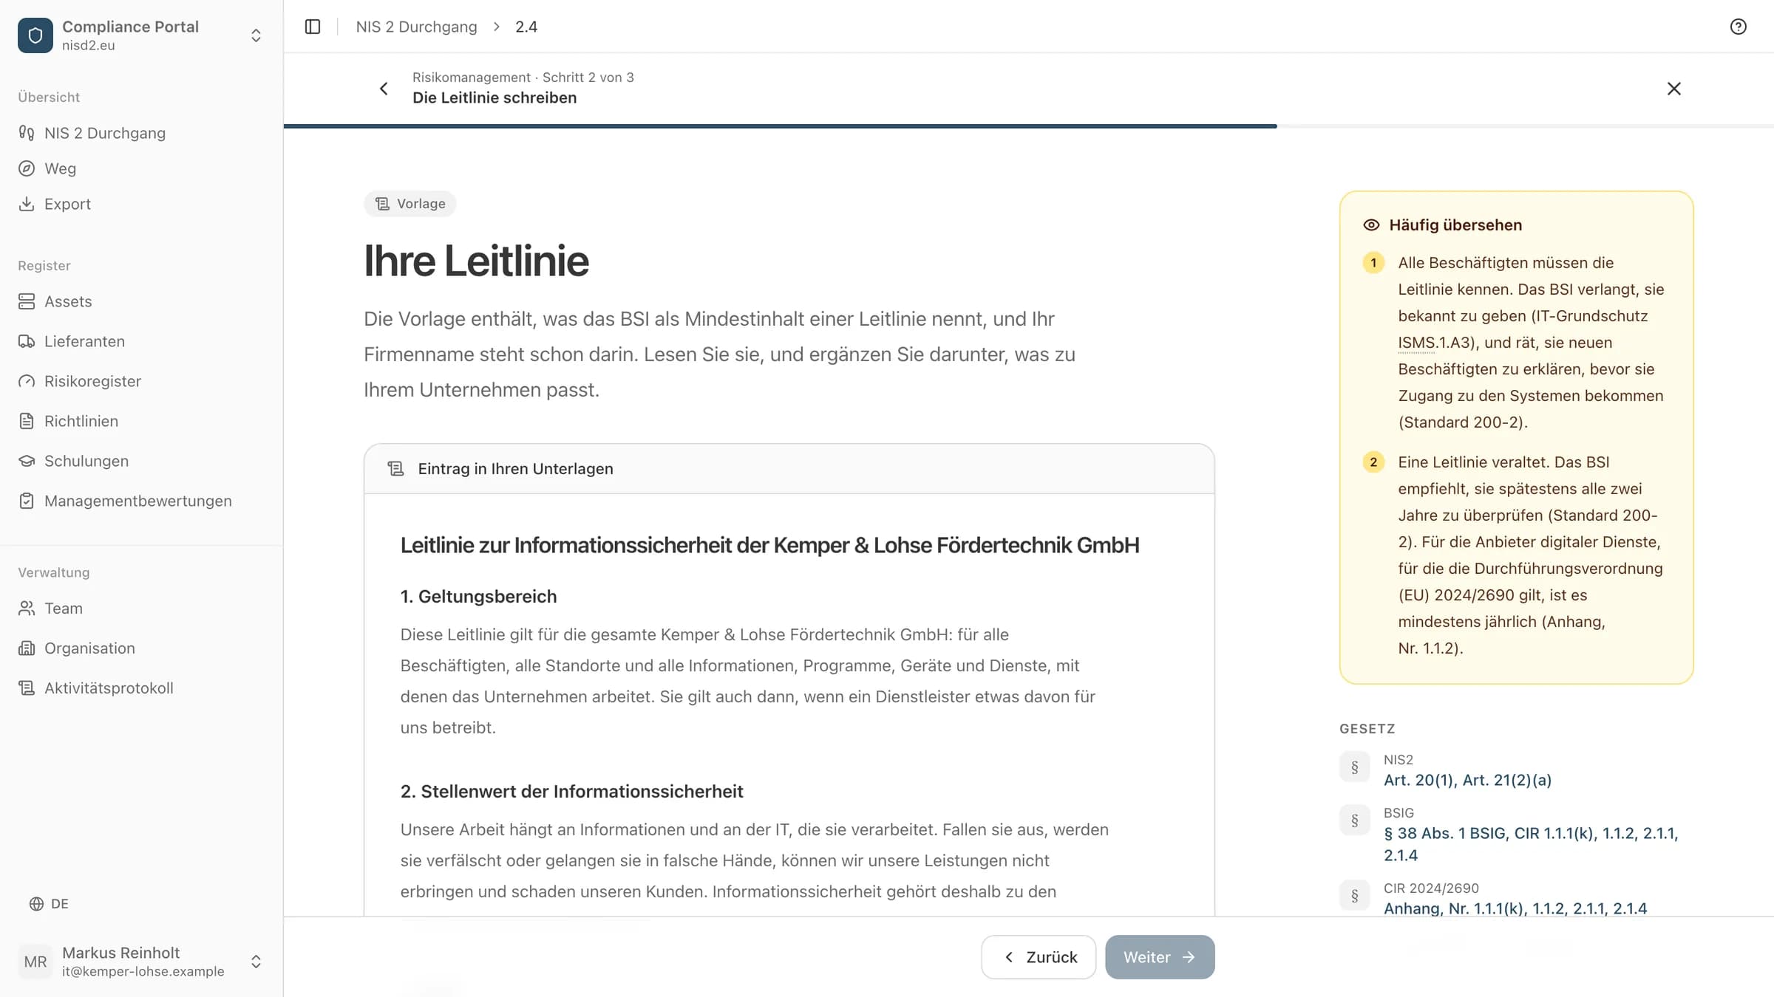
Task: Go back with the header left chevron
Action: (x=384, y=89)
